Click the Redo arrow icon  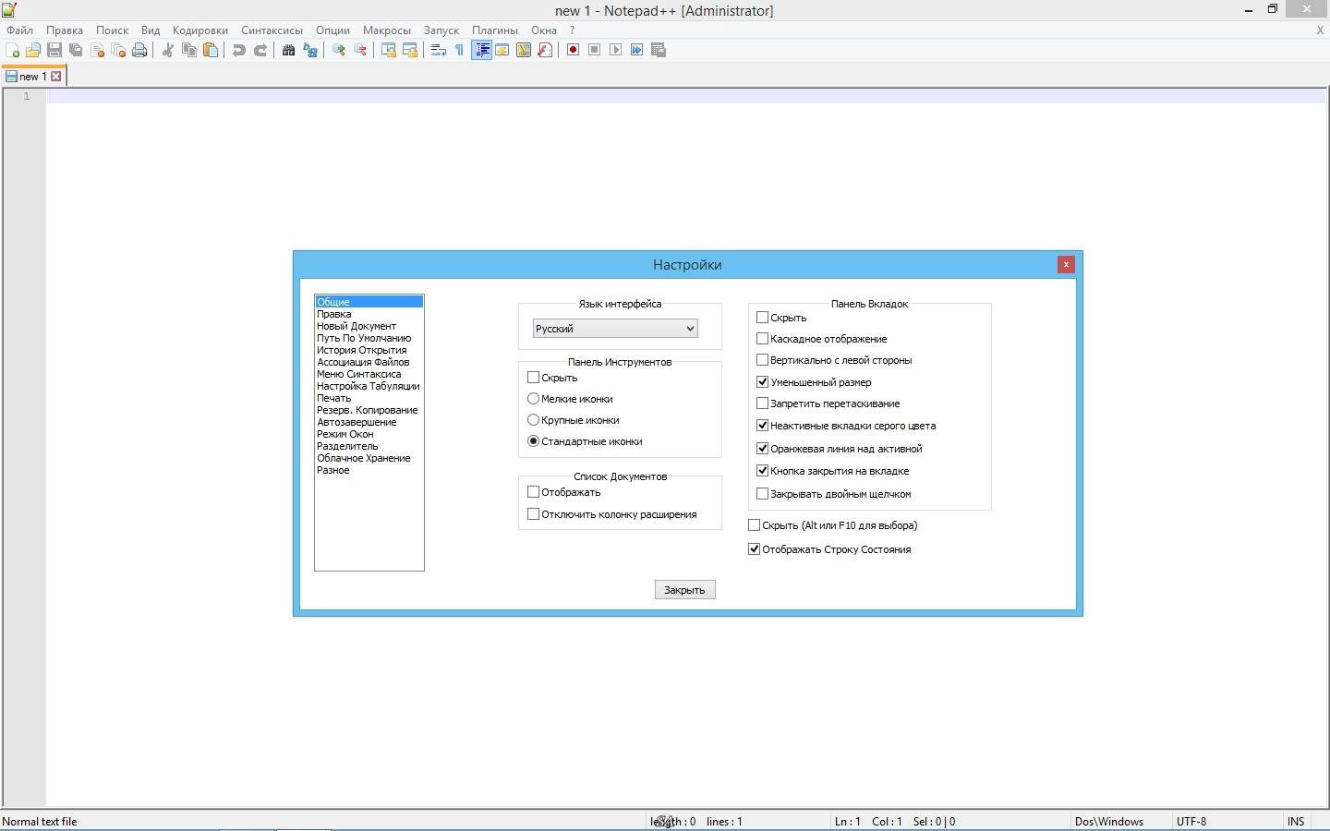point(260,50)
